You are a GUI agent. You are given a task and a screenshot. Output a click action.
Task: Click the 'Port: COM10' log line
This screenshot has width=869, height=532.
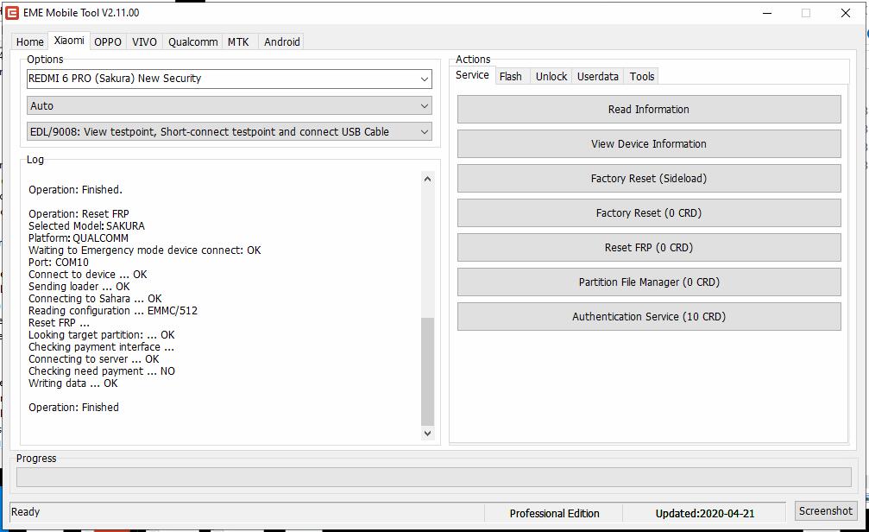tap(58, 262)
